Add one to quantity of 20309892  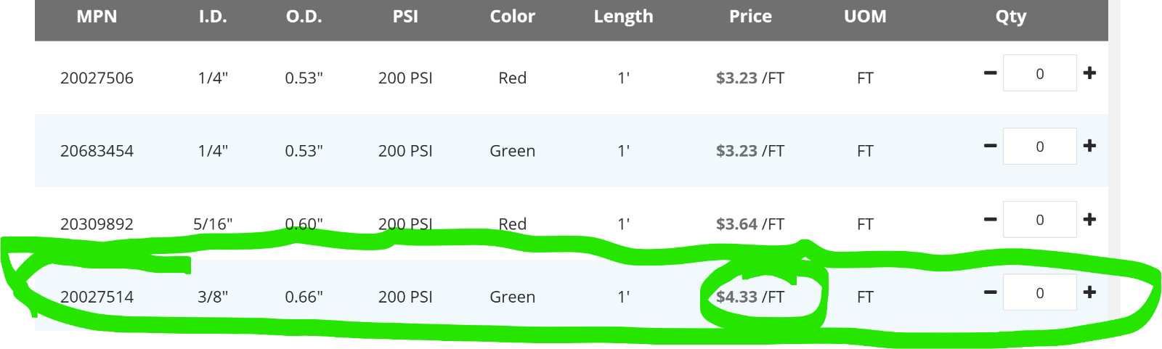point(1089,219)
